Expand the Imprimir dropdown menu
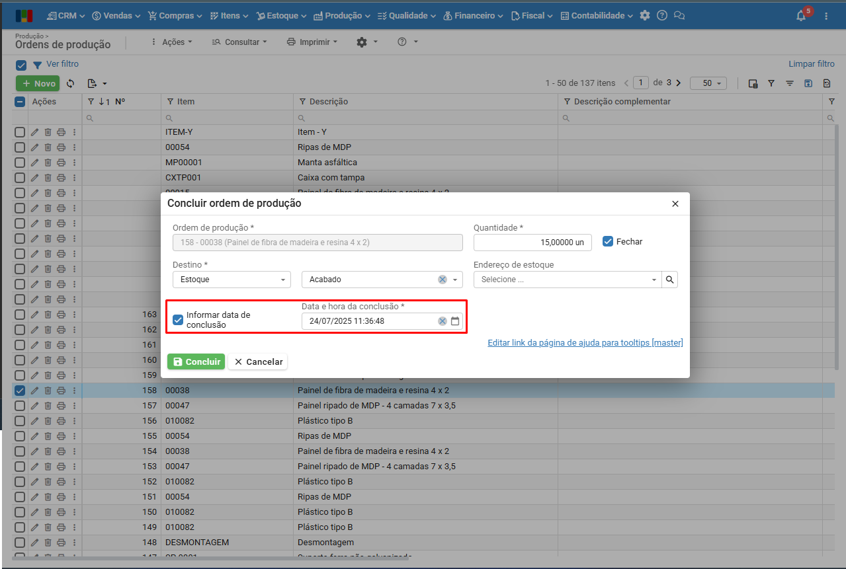The width and height of the screenshot is (846, 569). [312, 42]
